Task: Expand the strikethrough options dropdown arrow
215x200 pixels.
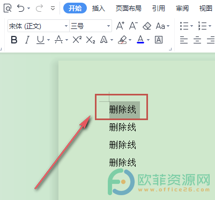Action: pos(66,40)
